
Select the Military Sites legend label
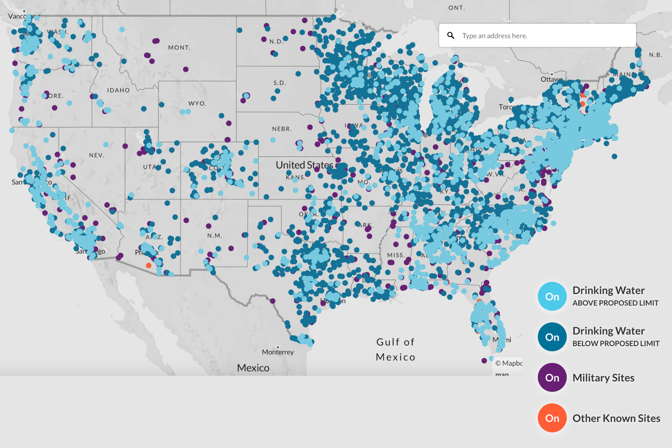[x=603, y=378]
